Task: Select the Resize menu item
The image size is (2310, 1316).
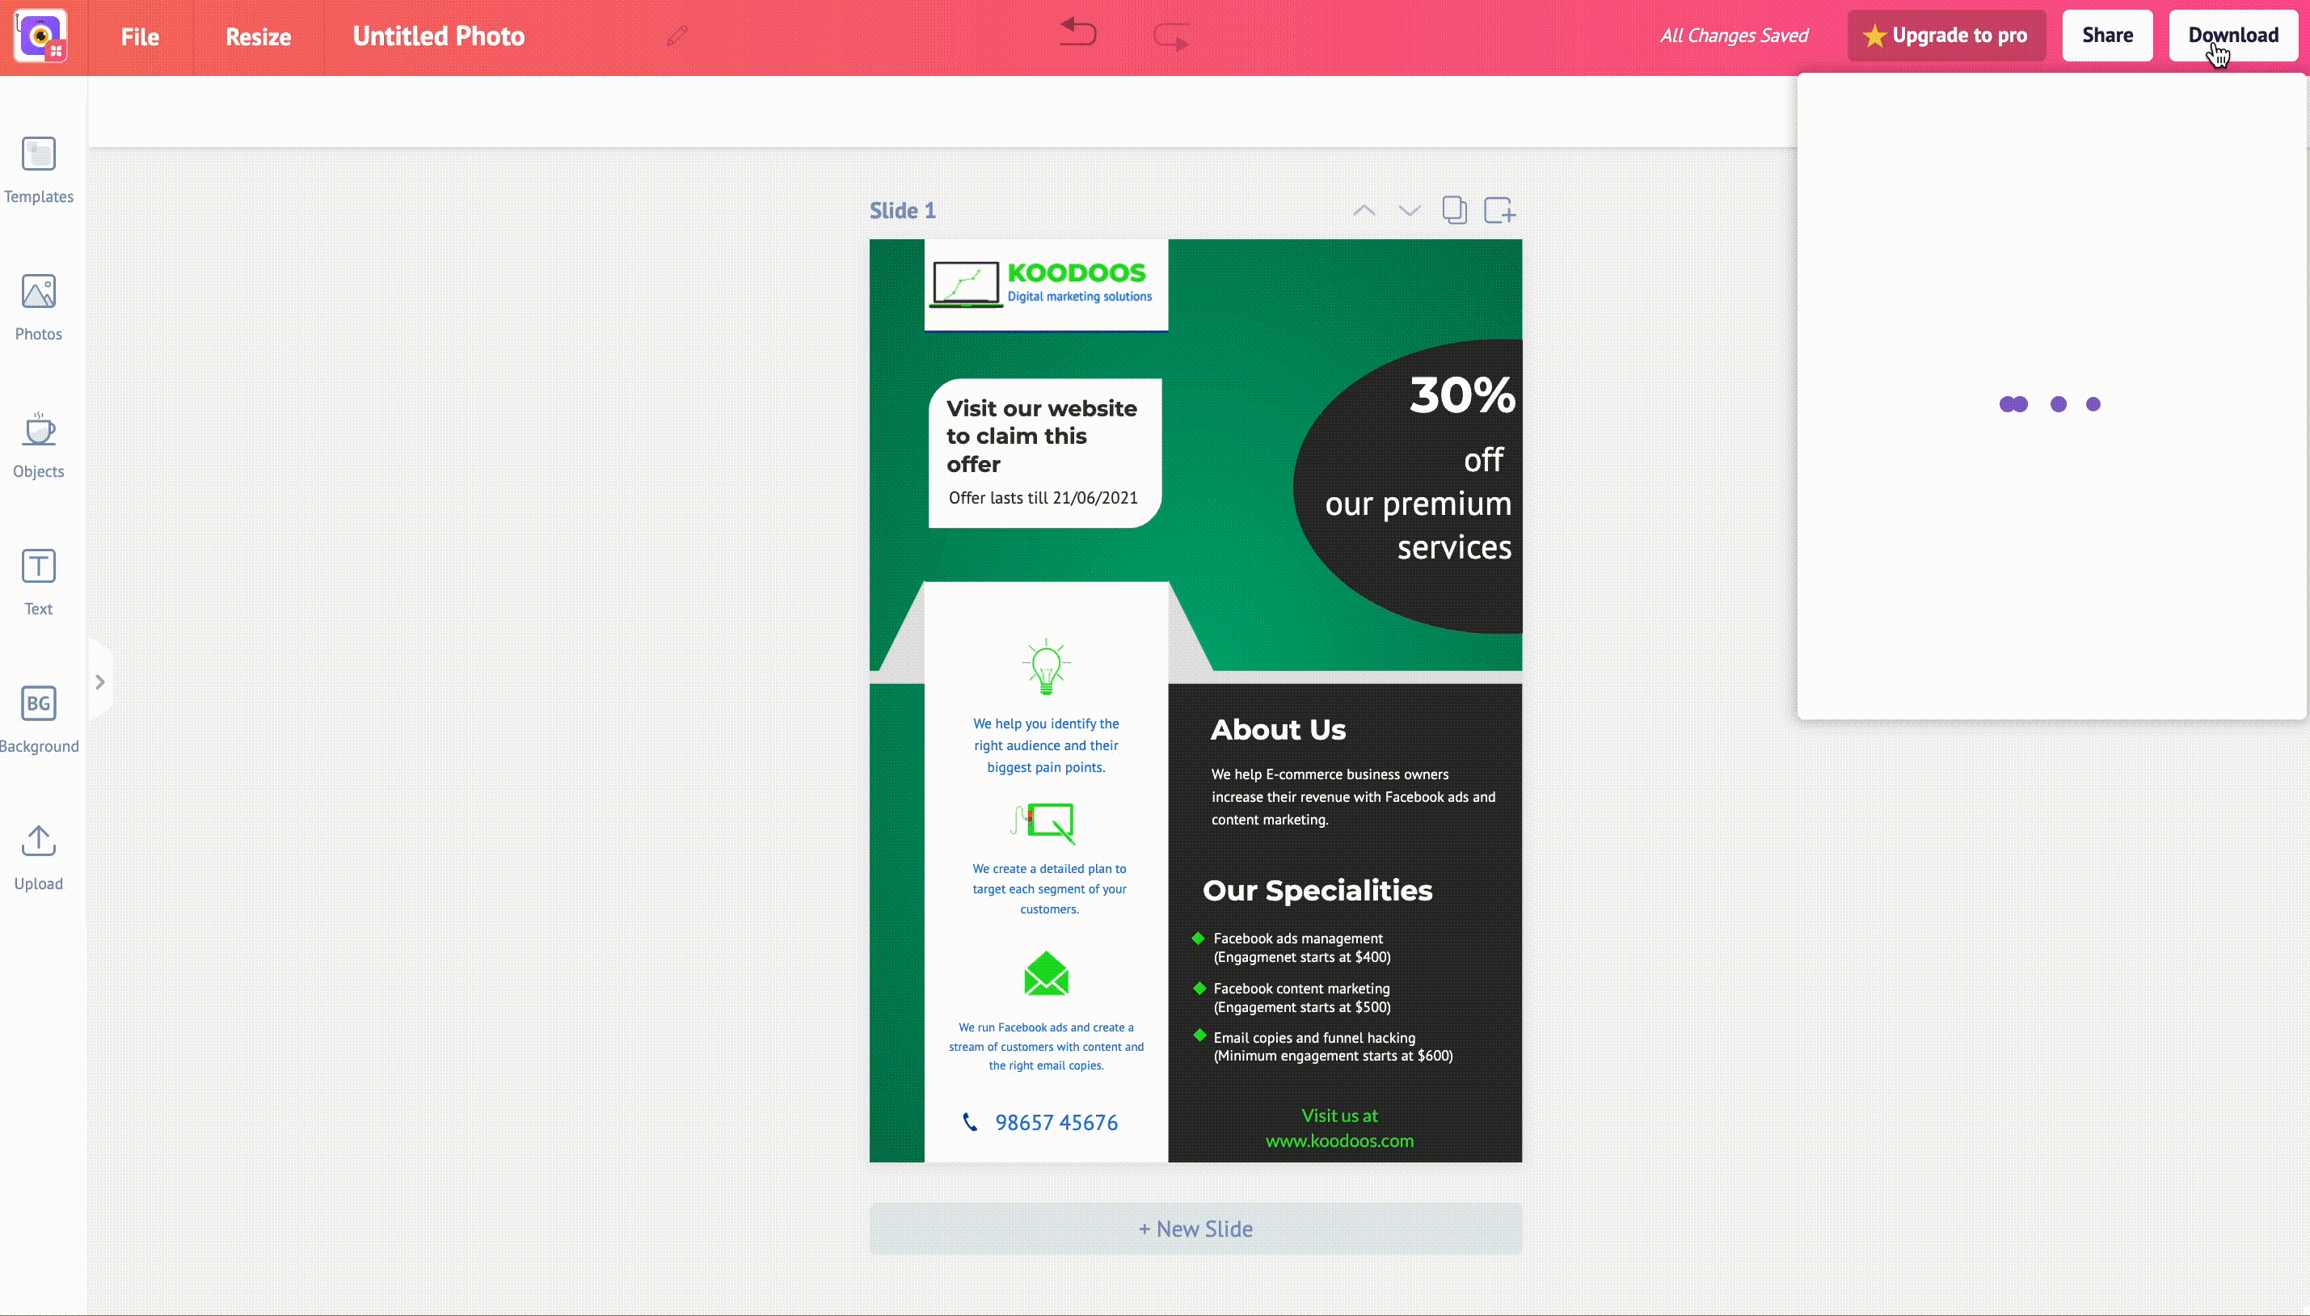Action: [x=259, y=35]
